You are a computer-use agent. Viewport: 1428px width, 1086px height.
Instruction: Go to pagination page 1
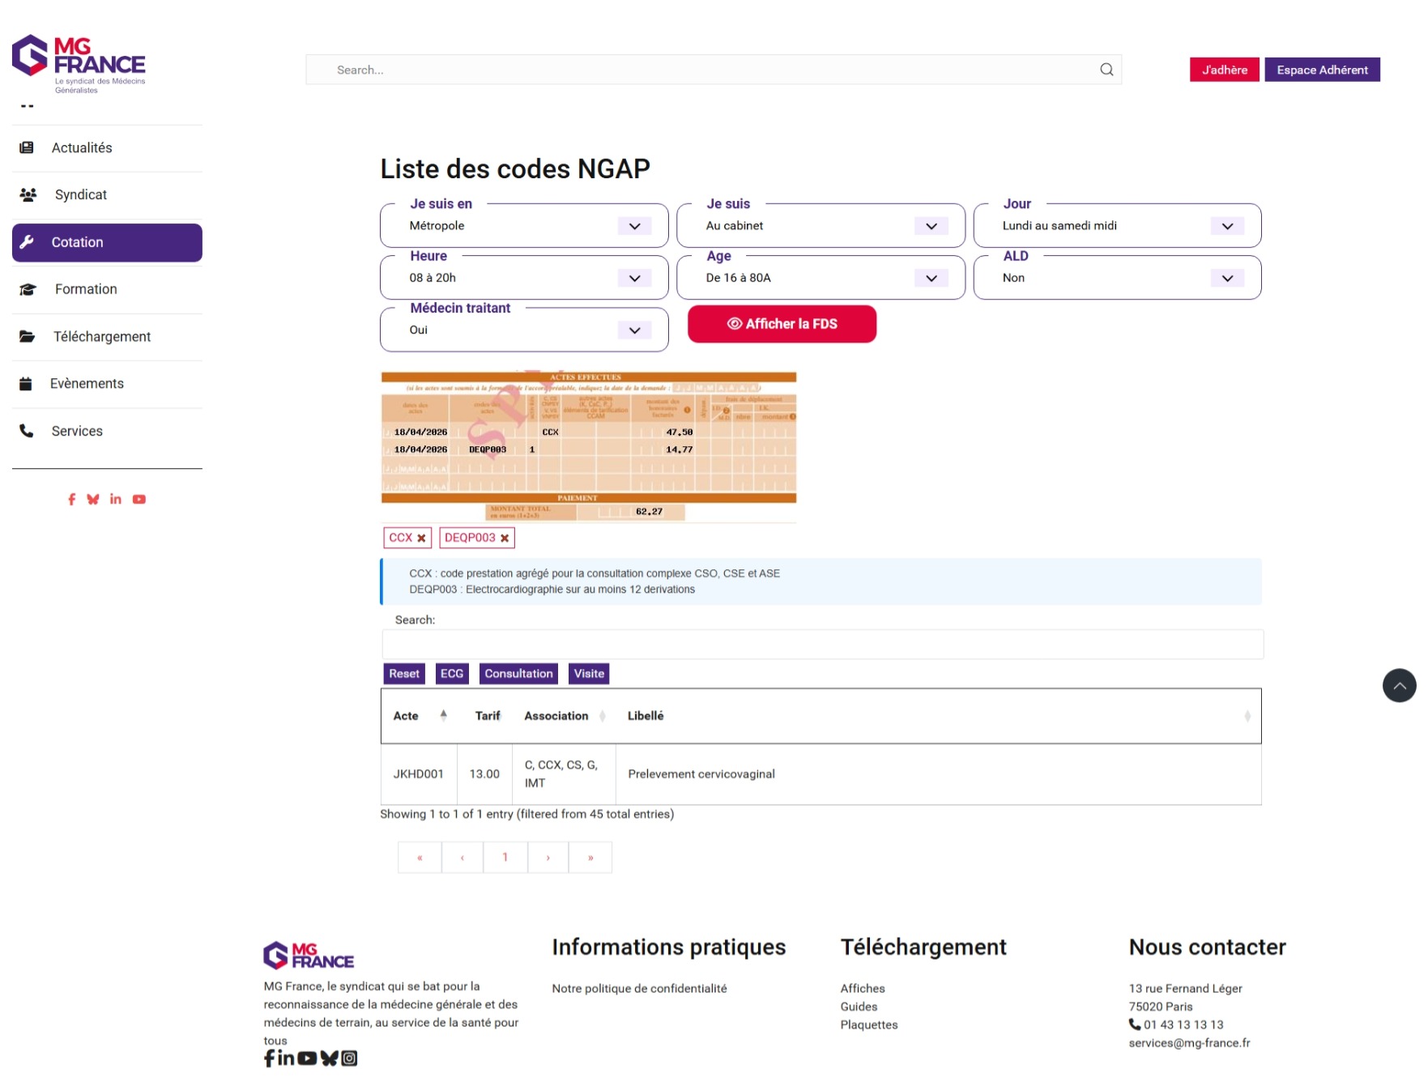505,857
